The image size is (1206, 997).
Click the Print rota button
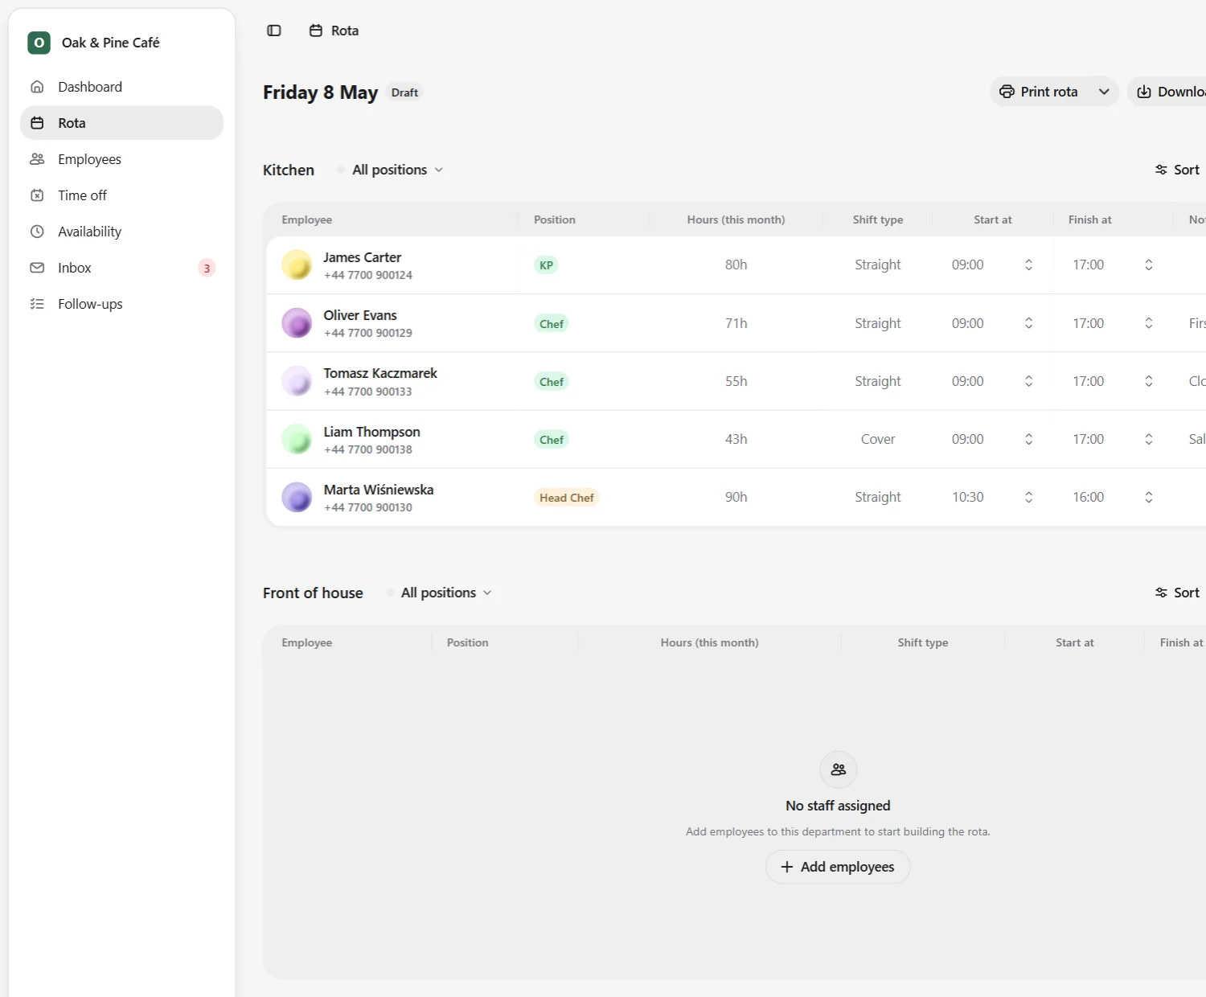(x=1039, y=92)
